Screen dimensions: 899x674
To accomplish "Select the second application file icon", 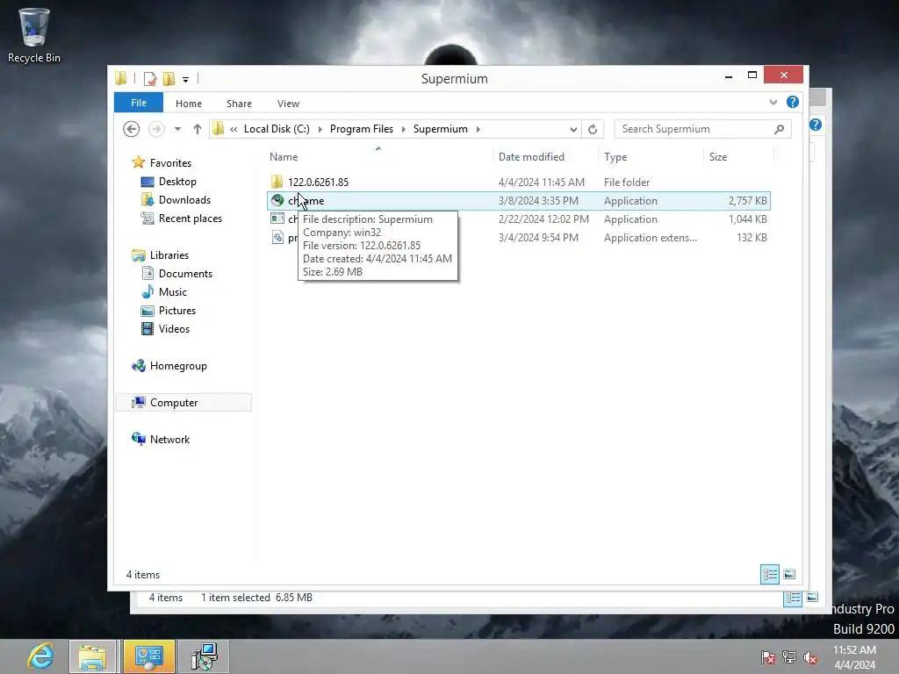I will coord(277,219).
